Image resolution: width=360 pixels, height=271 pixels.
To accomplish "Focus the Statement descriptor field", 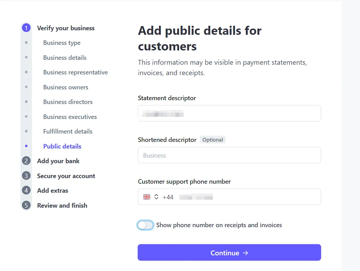I will click(x=229, y=113).
